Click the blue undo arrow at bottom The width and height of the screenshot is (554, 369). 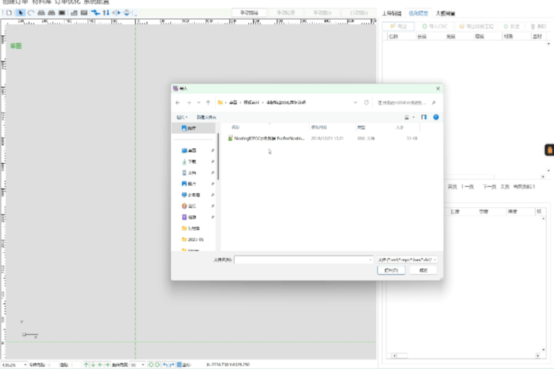165,365
